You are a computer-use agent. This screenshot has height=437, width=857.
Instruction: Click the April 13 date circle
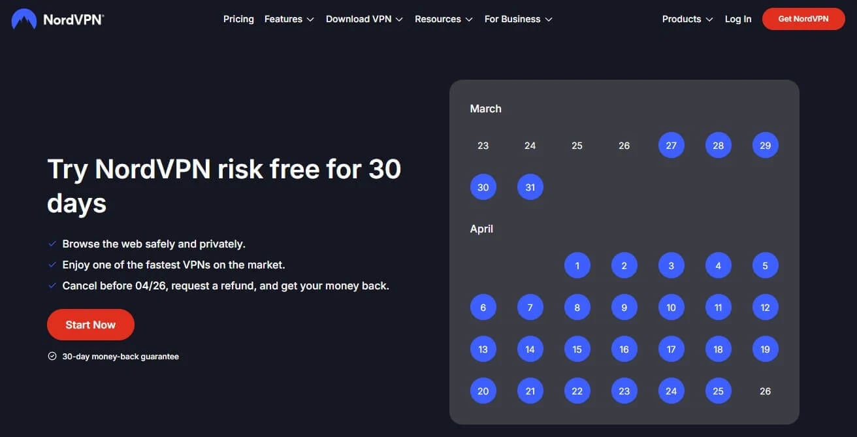(483, 349)
